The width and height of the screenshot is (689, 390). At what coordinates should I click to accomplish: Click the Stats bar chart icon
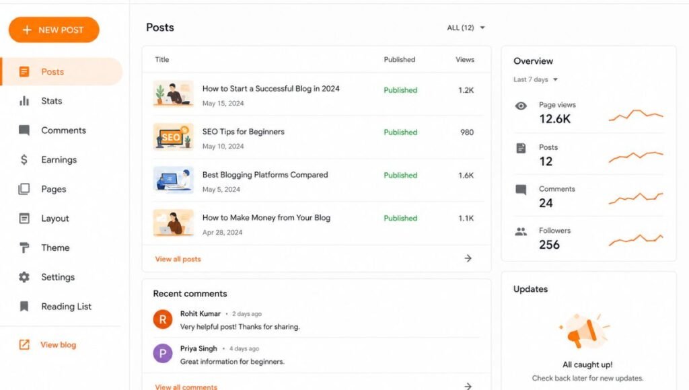[x=24, y=101]
